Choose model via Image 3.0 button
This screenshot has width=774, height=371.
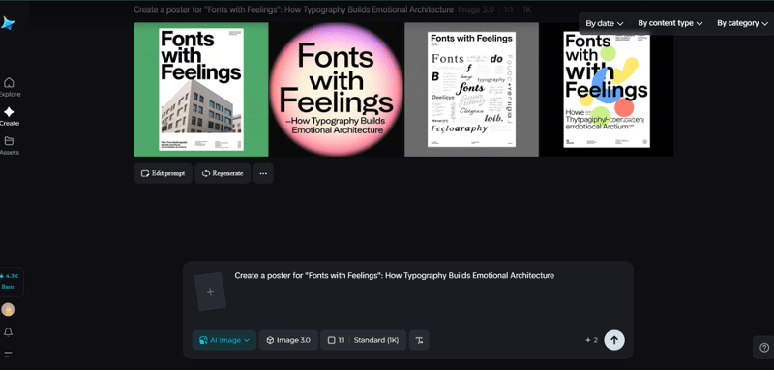288,340
